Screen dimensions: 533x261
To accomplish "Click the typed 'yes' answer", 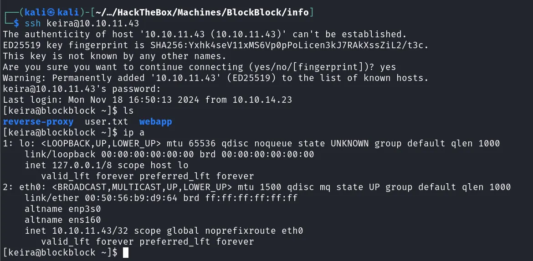I will coord(388,67).
